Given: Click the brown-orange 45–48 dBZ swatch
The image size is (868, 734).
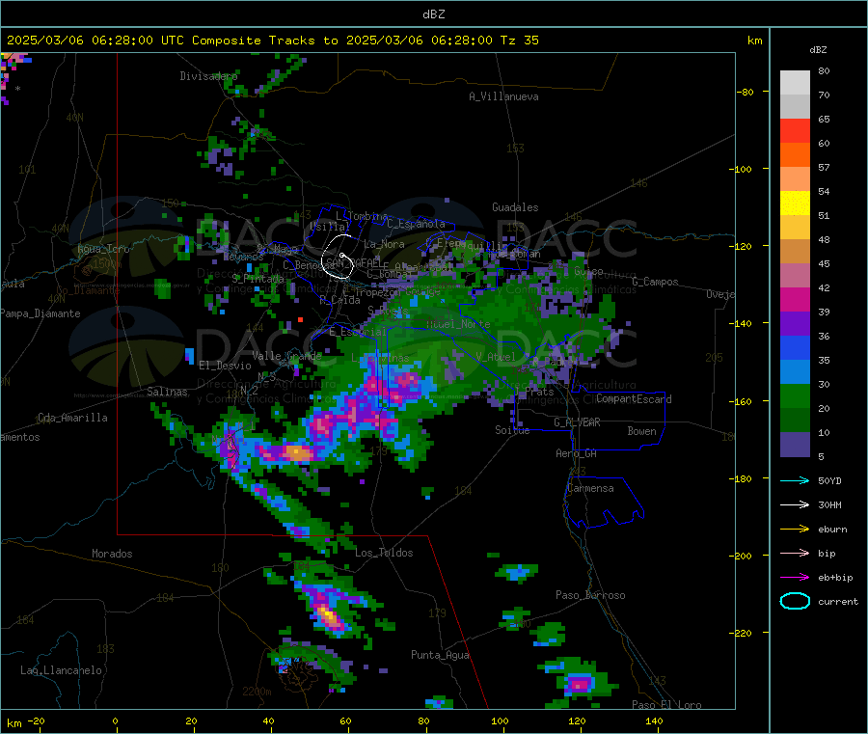Looking at the screenshot, I should point(795,252).
